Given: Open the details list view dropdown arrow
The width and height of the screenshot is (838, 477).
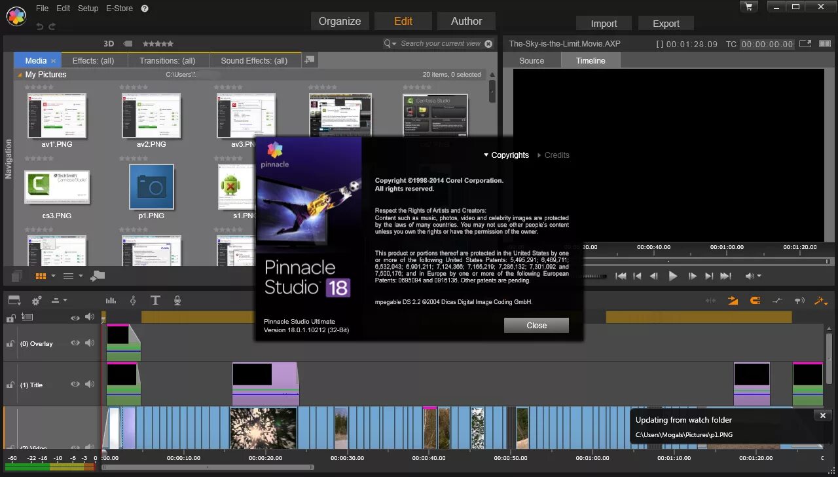Looking at the screenshot, I should (81, 276).
